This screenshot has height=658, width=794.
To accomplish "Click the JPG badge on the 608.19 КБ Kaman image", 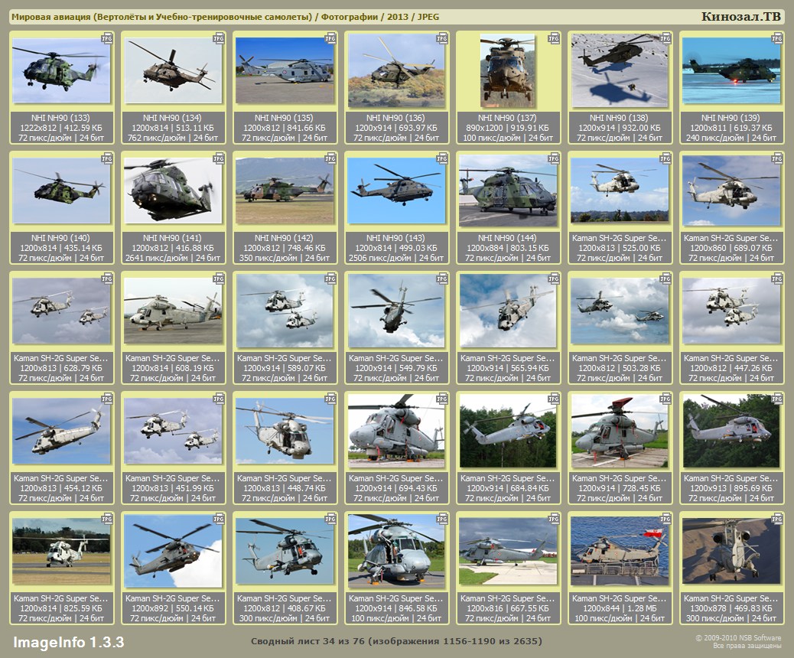I will pyautogui.click(x=219, y=279).
